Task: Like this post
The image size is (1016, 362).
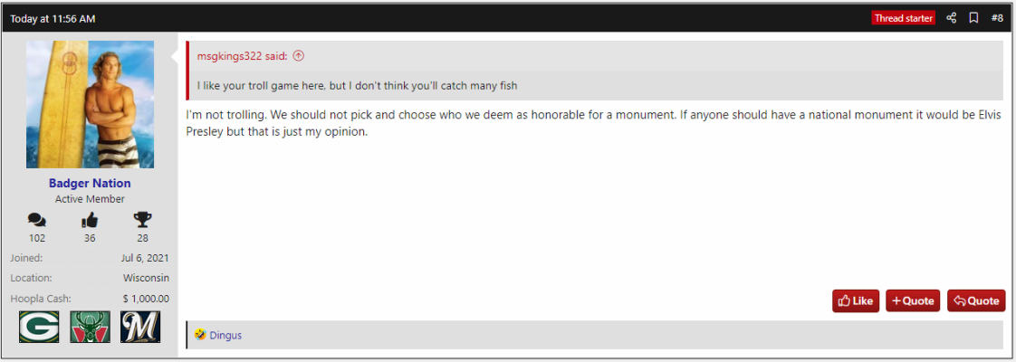Action: pos(856,300)
